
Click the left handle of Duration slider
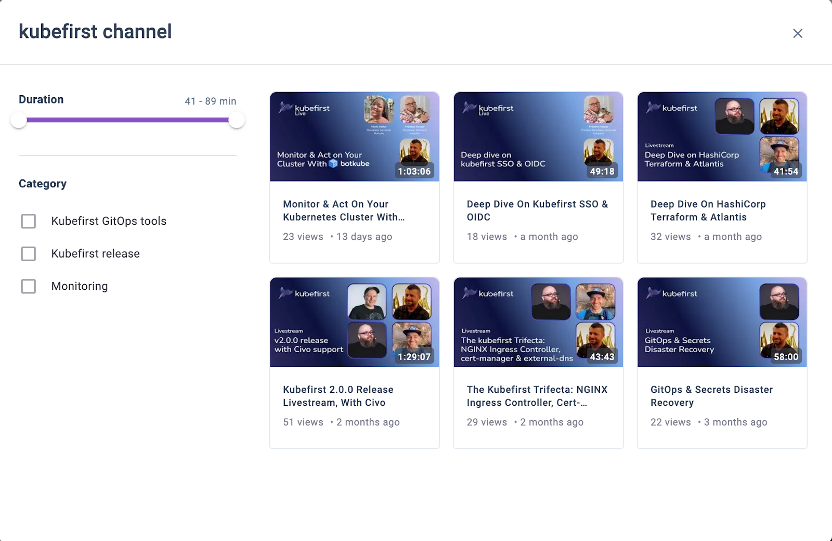tap(19, 120)
